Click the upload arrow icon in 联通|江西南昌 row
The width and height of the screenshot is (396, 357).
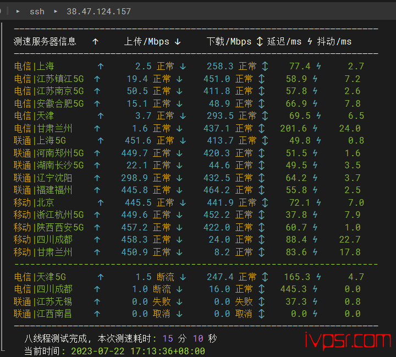(x=97, y=314)
